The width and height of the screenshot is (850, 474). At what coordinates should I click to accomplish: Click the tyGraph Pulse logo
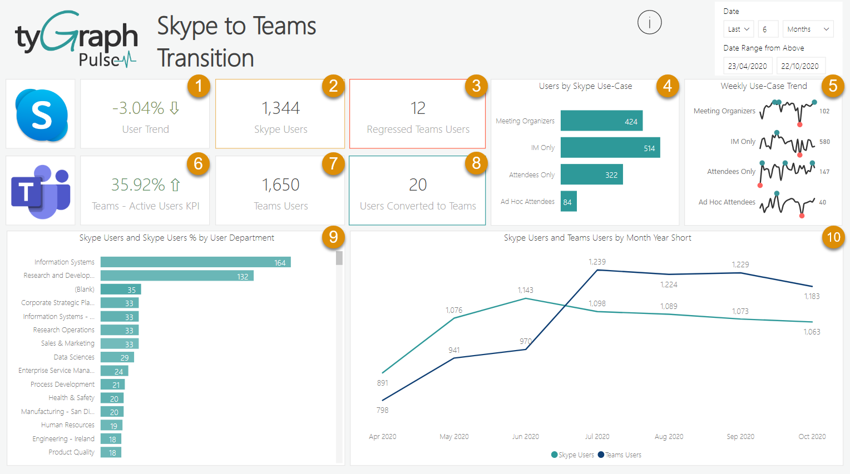click(x=75, y=37)
